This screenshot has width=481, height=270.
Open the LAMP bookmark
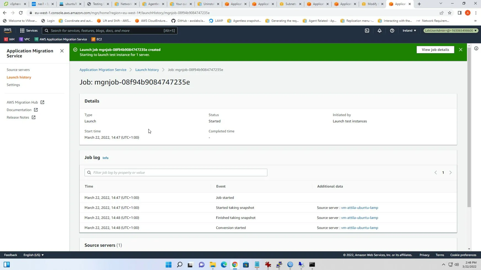[x=216, y=21]
